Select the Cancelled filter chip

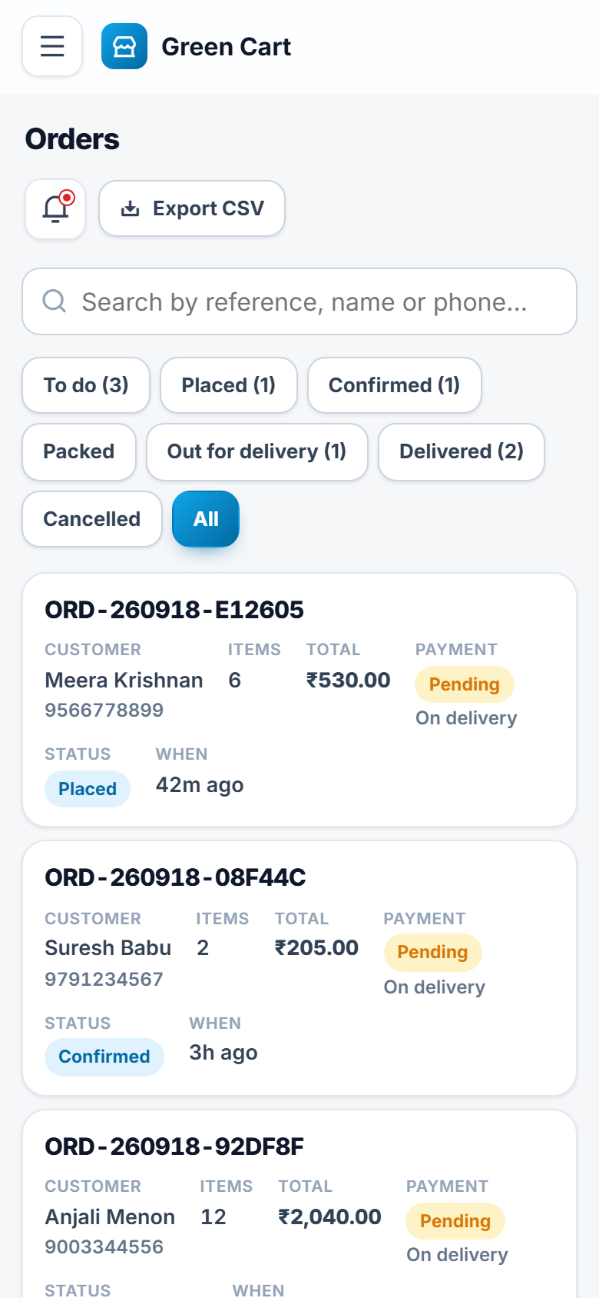[x=92, y=519]
